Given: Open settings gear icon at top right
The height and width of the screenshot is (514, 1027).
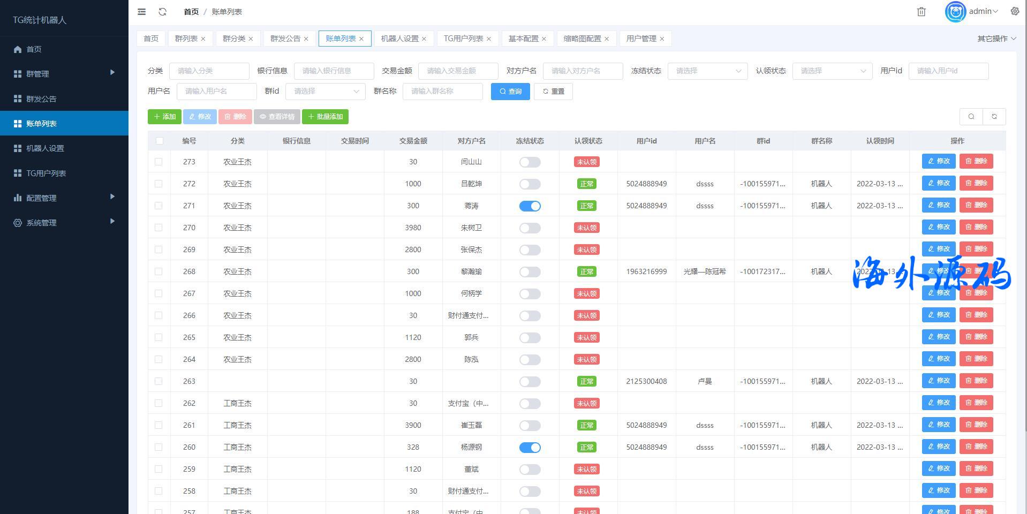Looking at the screenshot, I should click(1015, 11).
